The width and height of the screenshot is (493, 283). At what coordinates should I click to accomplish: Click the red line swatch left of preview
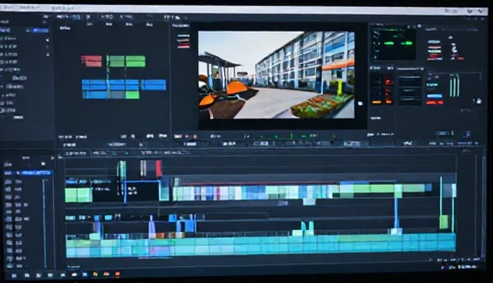point(183,46)
